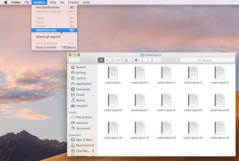Viewport: 239px width, 161px height.
Task: Open AirDrop in the sidebar
Action: [x=81, y=72]
